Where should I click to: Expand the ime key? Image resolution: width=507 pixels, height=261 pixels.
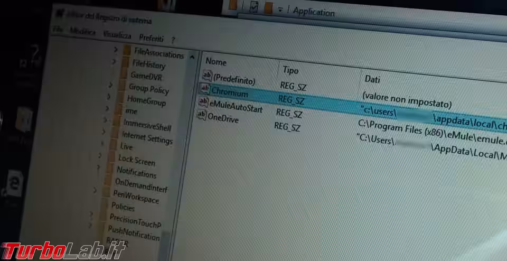tap(107, 108)
